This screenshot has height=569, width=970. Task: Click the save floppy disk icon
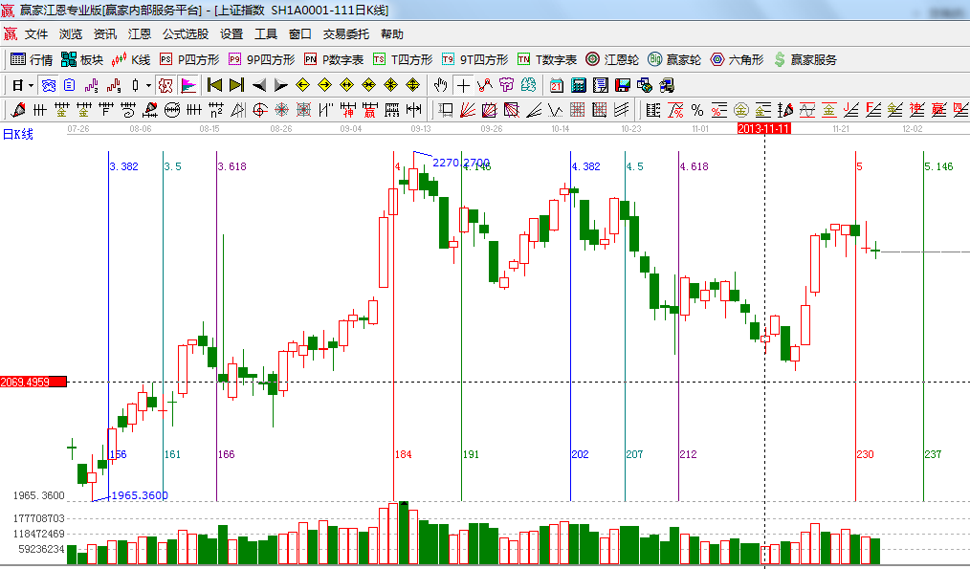pyautogui.click(x=624, y=85)
